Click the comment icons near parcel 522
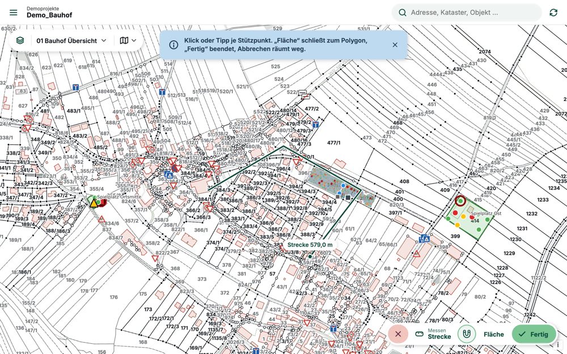 point(304,95)
